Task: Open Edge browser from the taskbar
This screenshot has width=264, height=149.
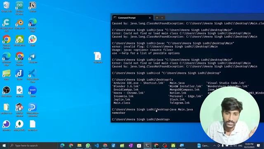Action: (62, 145)
